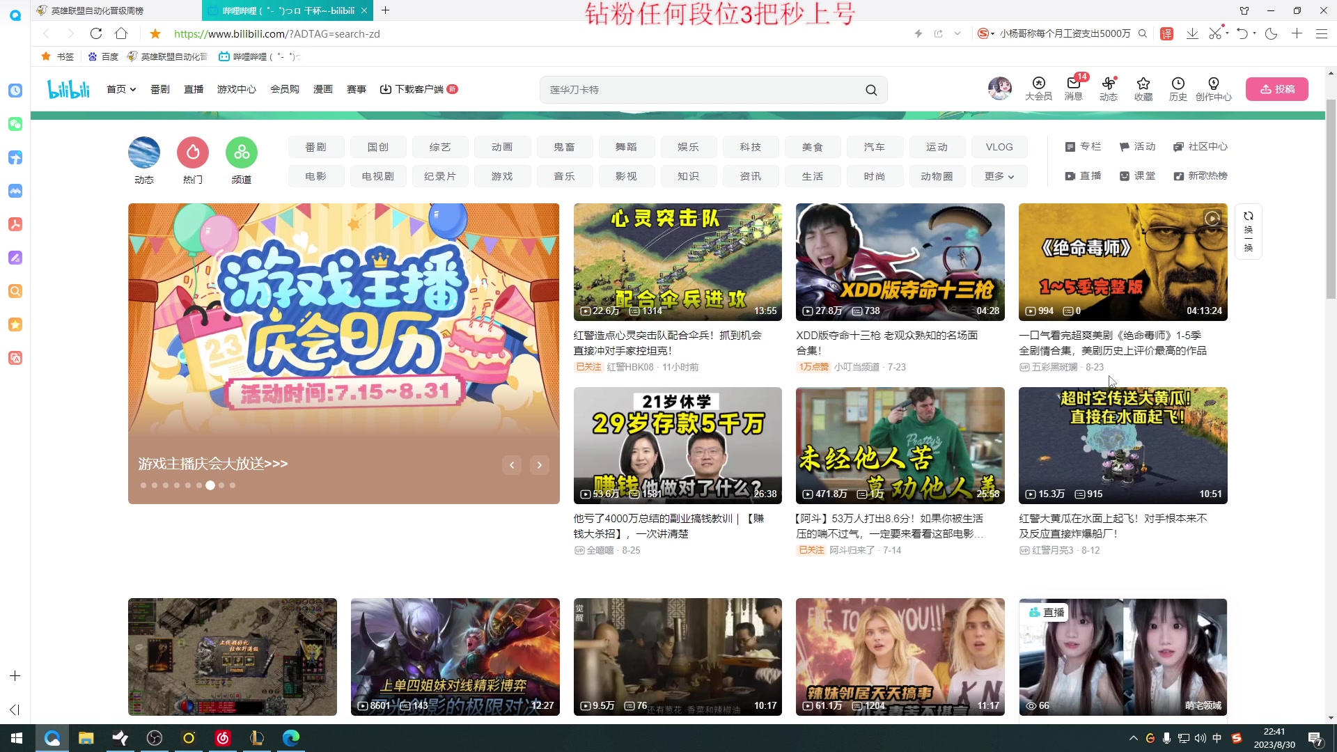This screenshot has height=752, width=1337.
Task: Open a new tab with plus button
Action: (386, 10)
